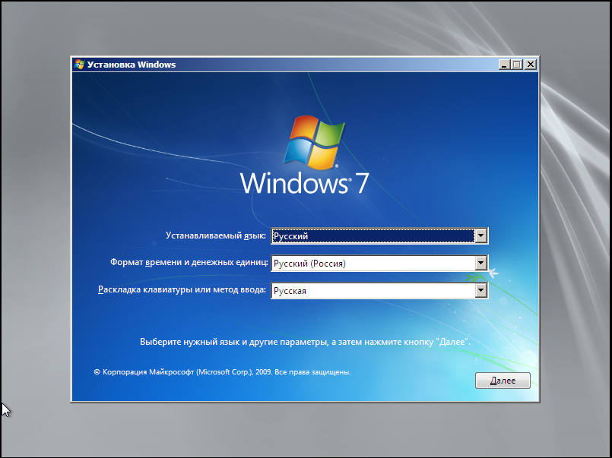Expand the Формат времени и денежных единиц arrow
612x458 pixels.
[x=480, y=263]
